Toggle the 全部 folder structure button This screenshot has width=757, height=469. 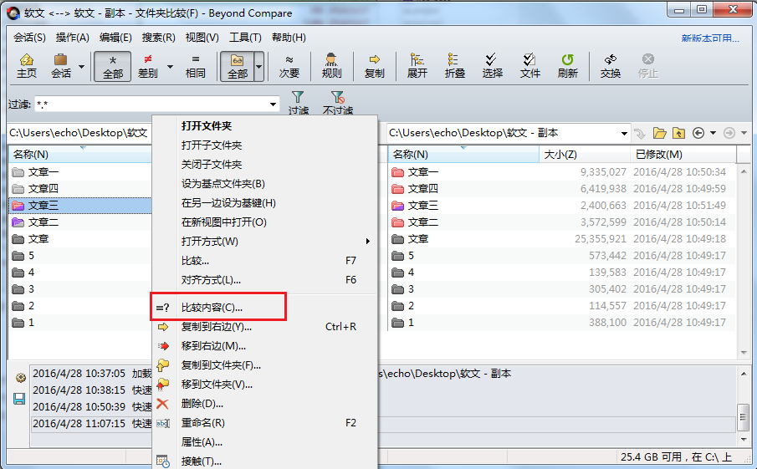coord(237,66)
